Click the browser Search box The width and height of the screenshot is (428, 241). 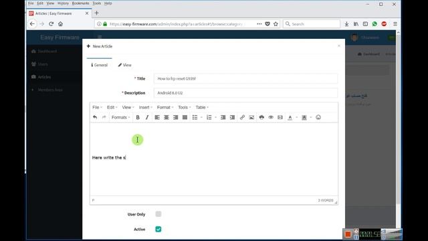pyautogui.click(x=312, y=24)
